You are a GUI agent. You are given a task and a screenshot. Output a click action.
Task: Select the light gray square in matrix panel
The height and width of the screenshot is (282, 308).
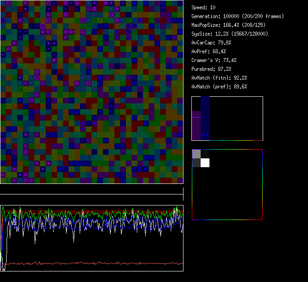196,154
